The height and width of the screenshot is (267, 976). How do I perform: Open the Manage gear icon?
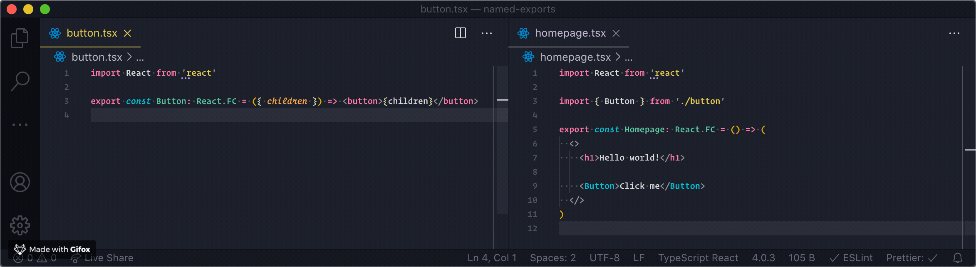(20, 225)
